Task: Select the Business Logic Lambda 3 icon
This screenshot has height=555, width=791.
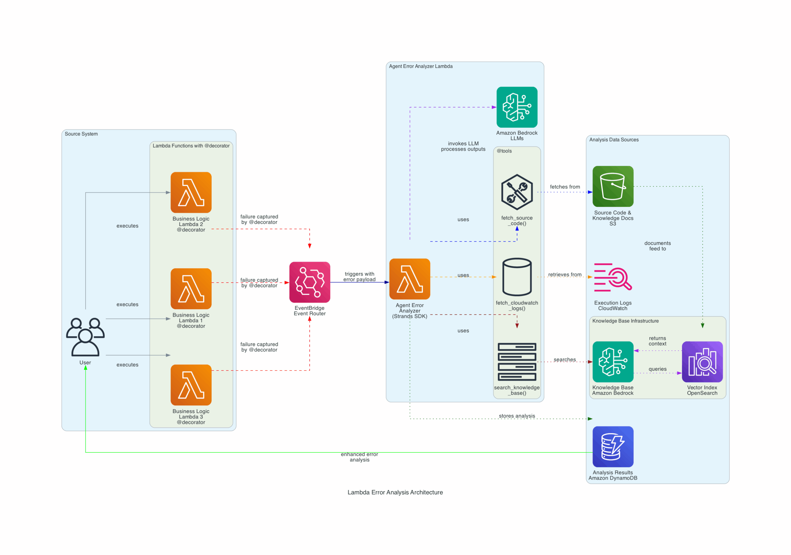Action: click(x=191, y=384)
